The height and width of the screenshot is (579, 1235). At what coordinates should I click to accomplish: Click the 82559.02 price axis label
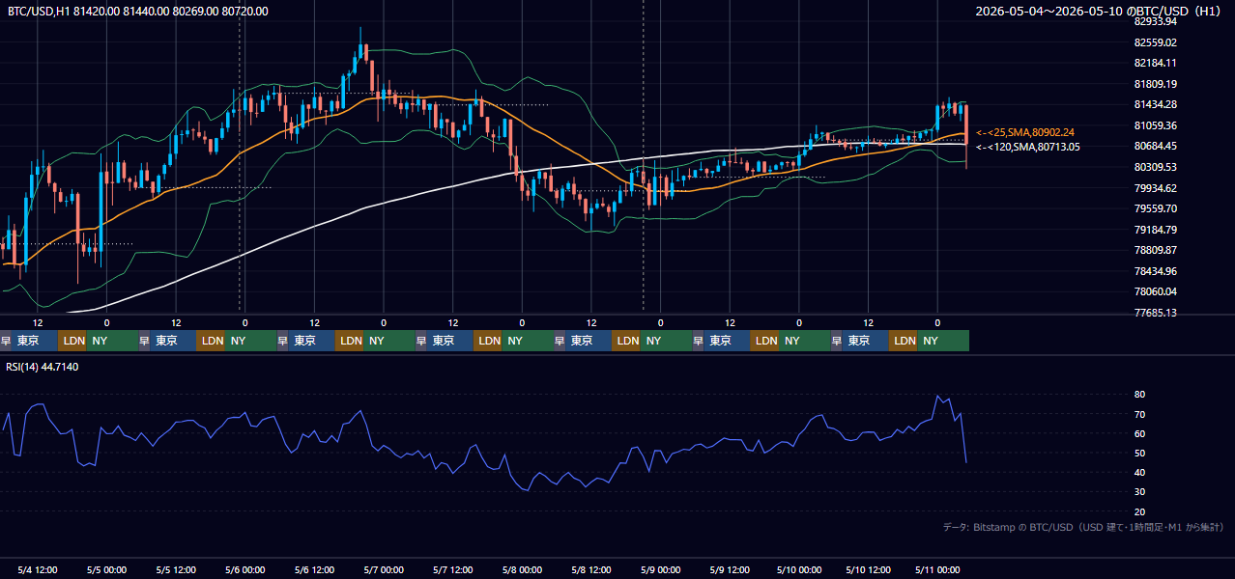point(1155,42)
